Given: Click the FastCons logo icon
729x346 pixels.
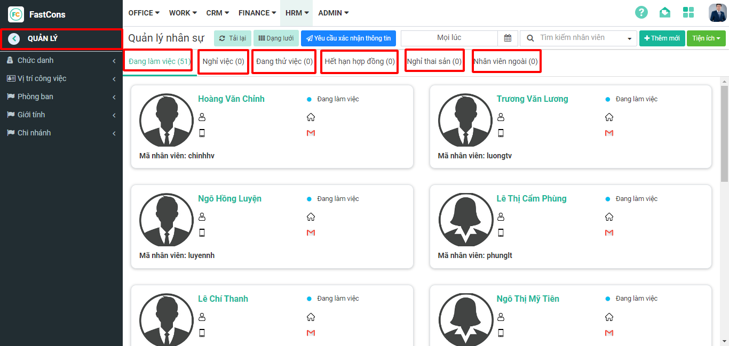Looking at the screenshot, I should coord(15,14).
